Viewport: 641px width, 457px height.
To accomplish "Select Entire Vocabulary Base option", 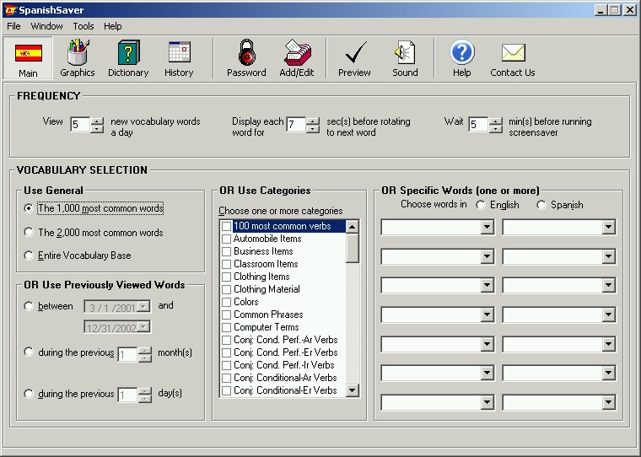I will tap(28, 255).
